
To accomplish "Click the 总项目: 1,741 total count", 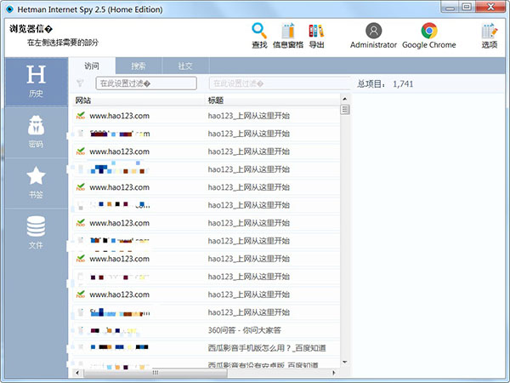I will coord(385,84).
